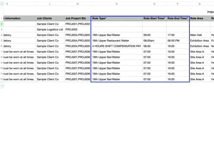The width and height of the screenshot is (214, 147).
Task: Select the 18th Upper Restaurant Waiter cell
Action: pyautogui.click(x=116, y=40)
